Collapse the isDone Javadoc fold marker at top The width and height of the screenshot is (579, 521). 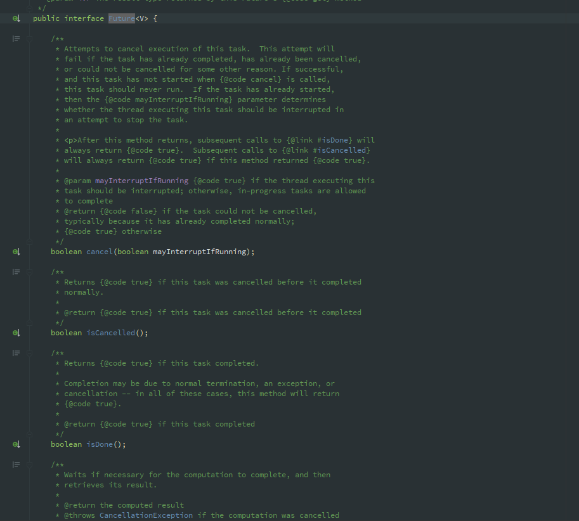(30, 353)
